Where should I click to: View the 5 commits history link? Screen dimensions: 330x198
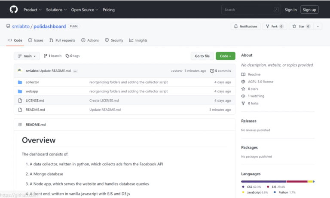220,71
